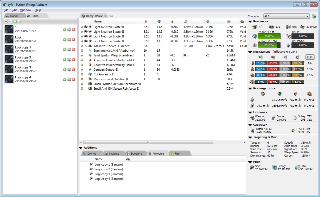
Task: Sort by price column icon
Action: tap(229, 21)
